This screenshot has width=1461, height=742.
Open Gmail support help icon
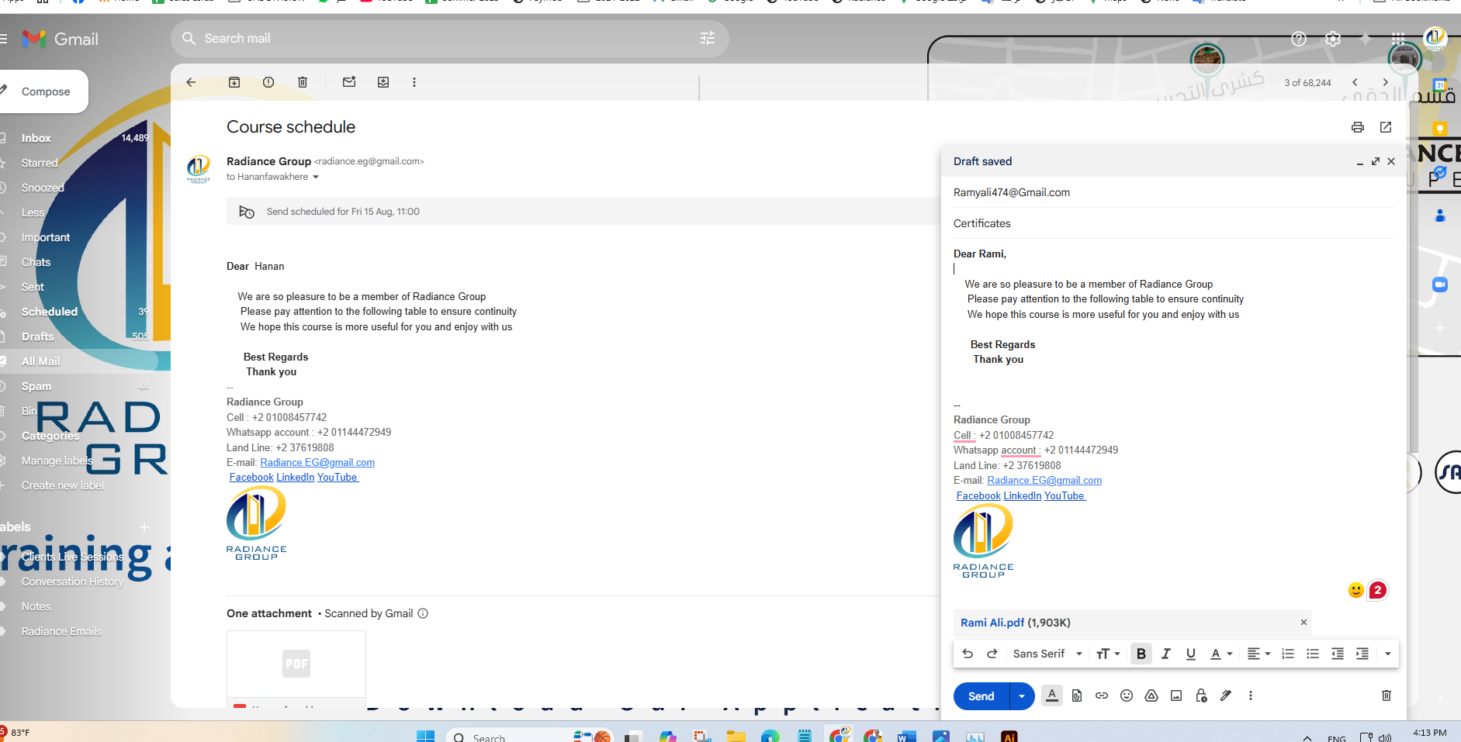1299,39
